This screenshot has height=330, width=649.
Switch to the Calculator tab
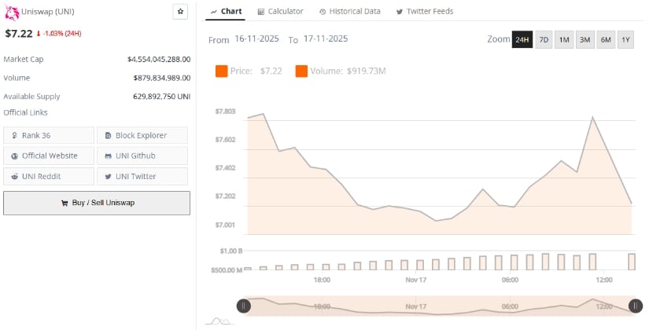pos(279,11)
